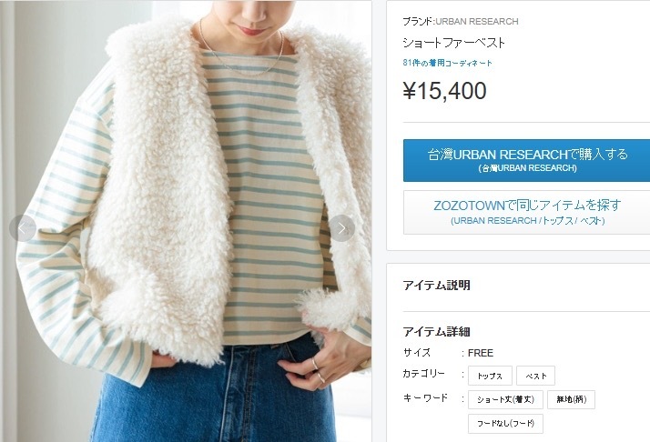Image resolution: width=650 pixels, height=442 pixels.
Task: Click the FREE size value
Action: click(481, 353)
